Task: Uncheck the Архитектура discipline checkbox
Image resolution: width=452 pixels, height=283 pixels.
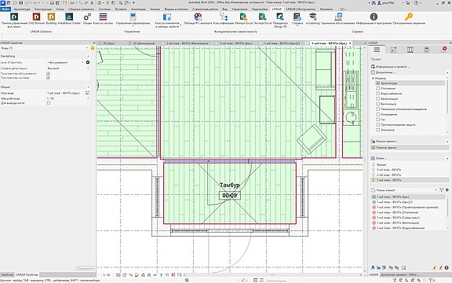Action: [377, 83]
